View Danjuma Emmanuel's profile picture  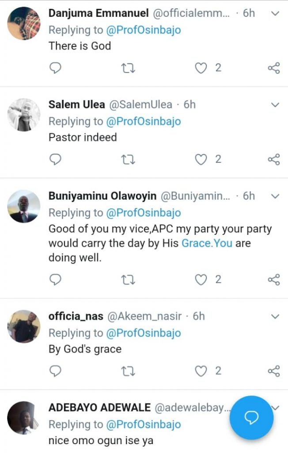point(24,23)
